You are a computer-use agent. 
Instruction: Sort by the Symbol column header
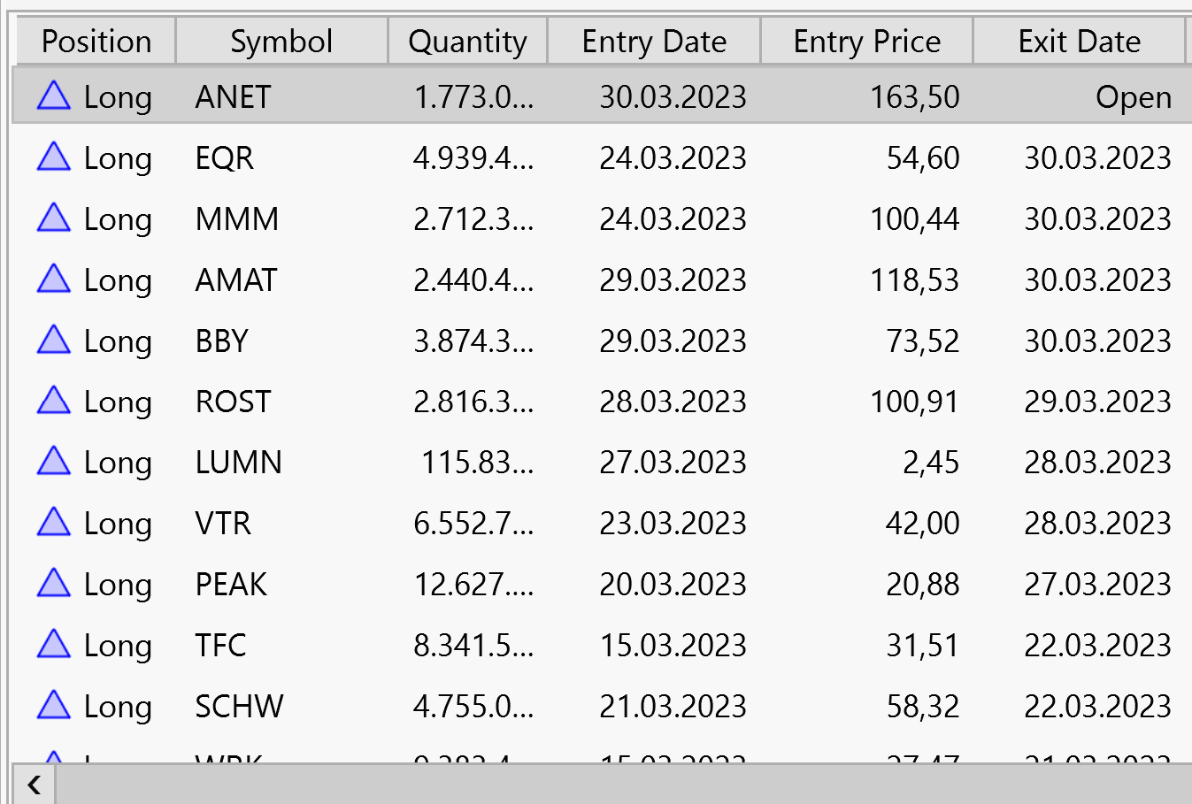pyautogui.click(x=281, y=42)
